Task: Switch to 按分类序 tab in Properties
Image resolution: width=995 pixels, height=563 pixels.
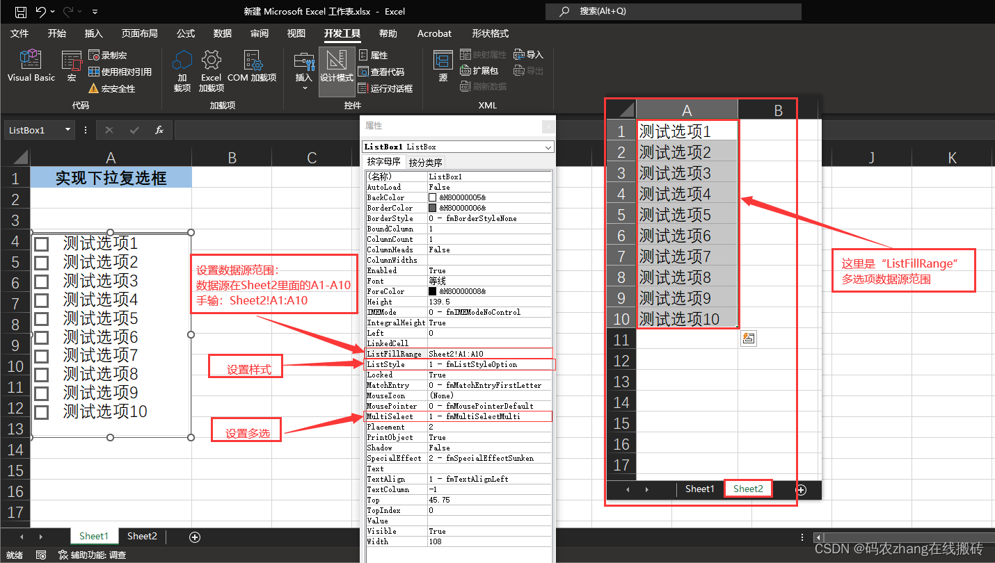Action: click(426, 163)
